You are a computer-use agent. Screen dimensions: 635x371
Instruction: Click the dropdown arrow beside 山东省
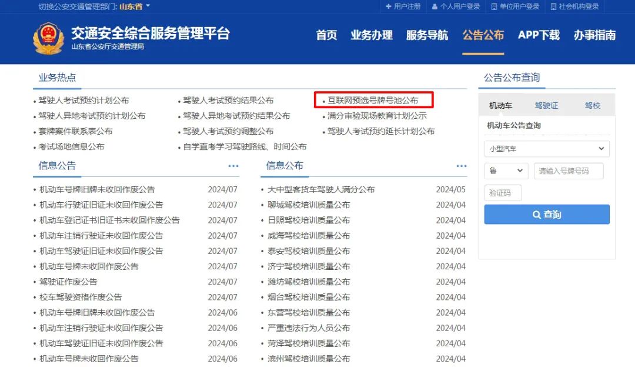(146, 6)
